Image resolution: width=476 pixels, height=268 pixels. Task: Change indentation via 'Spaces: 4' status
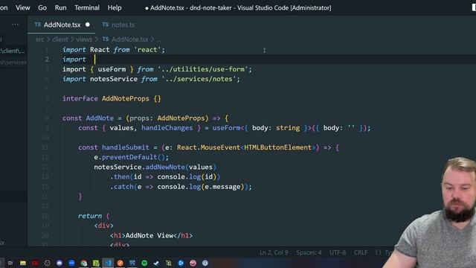(x=309, y=252)
